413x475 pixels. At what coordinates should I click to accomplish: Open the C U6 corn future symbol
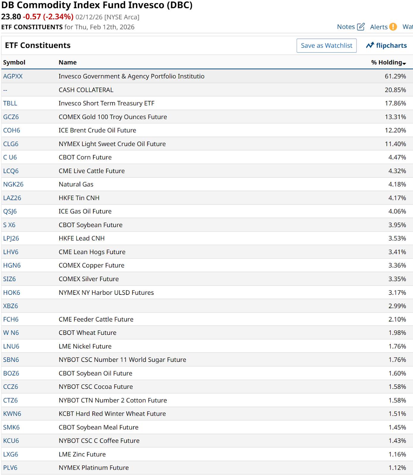[10, 157]
